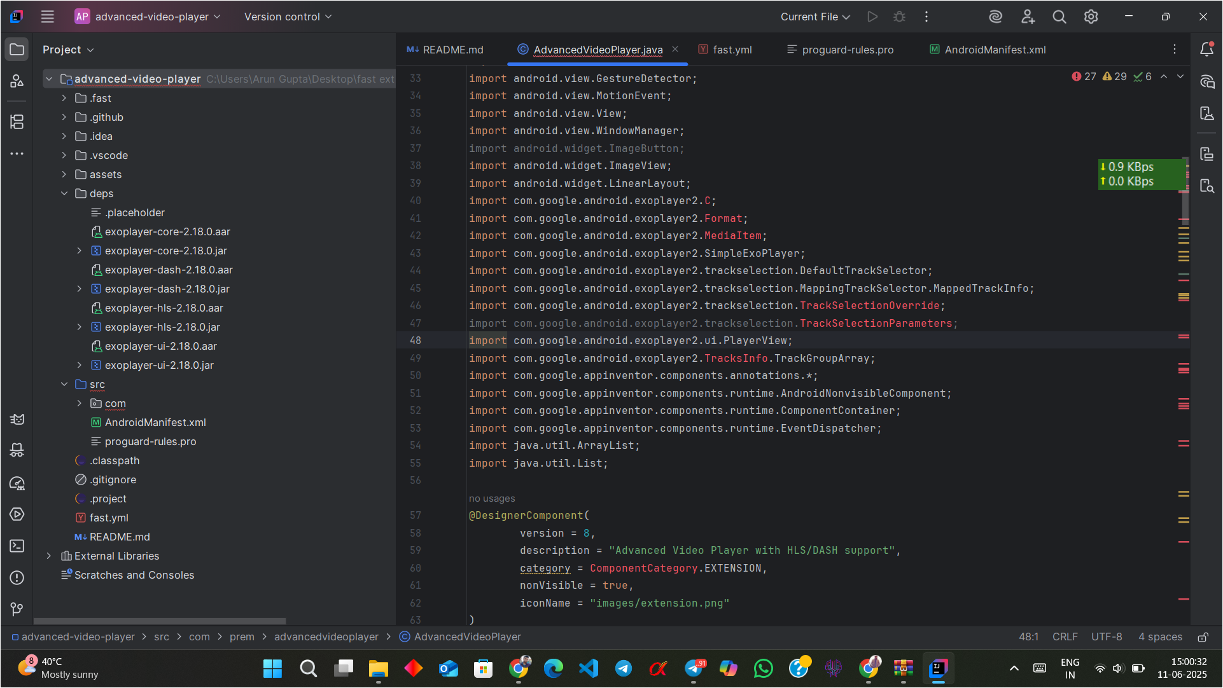Click 'no usages' inlay hint
Image resolution: width=1223 pixels, height=688 pixels.
[492, 499]
